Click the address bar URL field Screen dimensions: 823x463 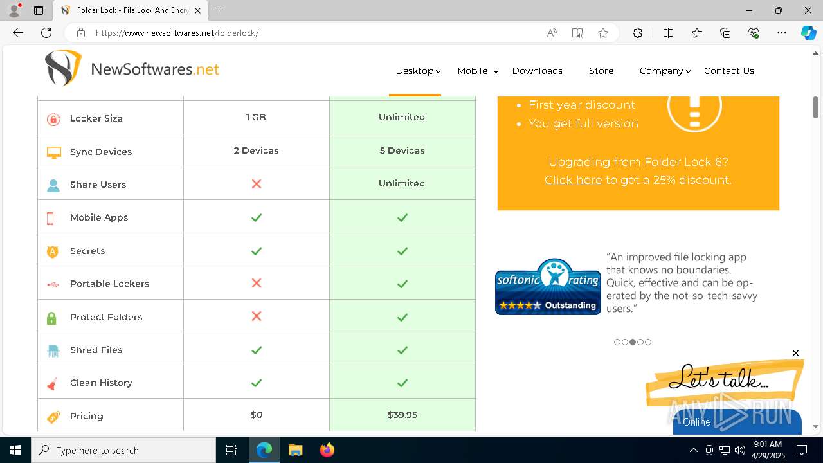(x=315, y=33)
